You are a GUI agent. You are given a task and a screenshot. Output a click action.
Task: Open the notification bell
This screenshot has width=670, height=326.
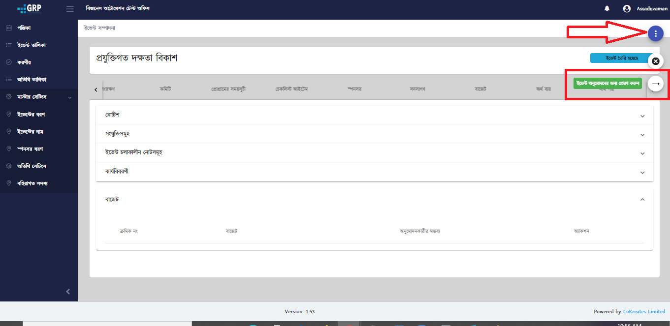tap(607, 9)
